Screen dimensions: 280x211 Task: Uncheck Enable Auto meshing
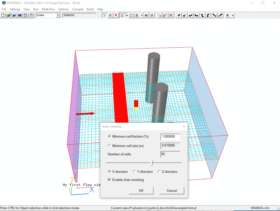[110, 180]
